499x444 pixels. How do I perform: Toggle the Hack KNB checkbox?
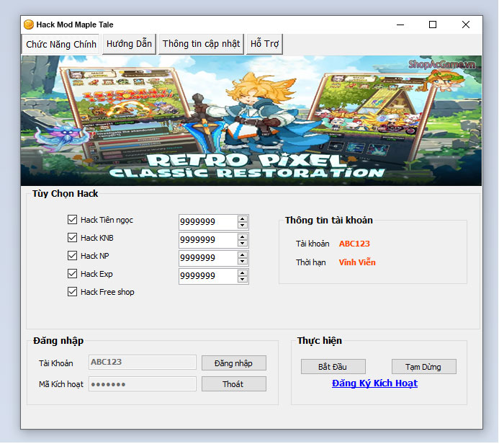72,238
